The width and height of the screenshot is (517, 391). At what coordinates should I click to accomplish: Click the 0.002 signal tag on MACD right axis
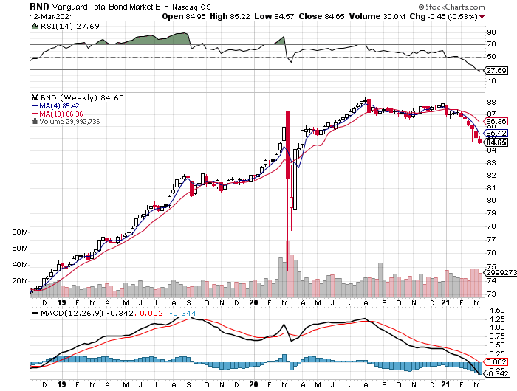496,362
